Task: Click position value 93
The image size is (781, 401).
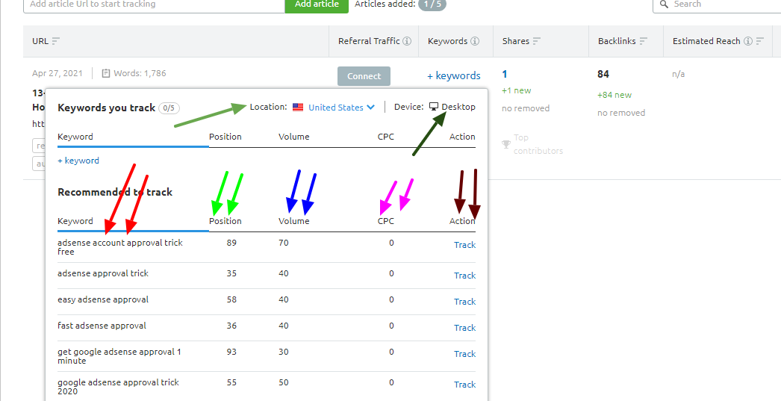Action: (x=231, y=352)
